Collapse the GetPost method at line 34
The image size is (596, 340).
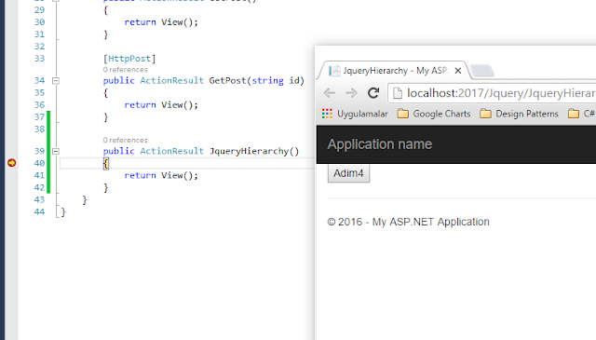tap(56, 81)
